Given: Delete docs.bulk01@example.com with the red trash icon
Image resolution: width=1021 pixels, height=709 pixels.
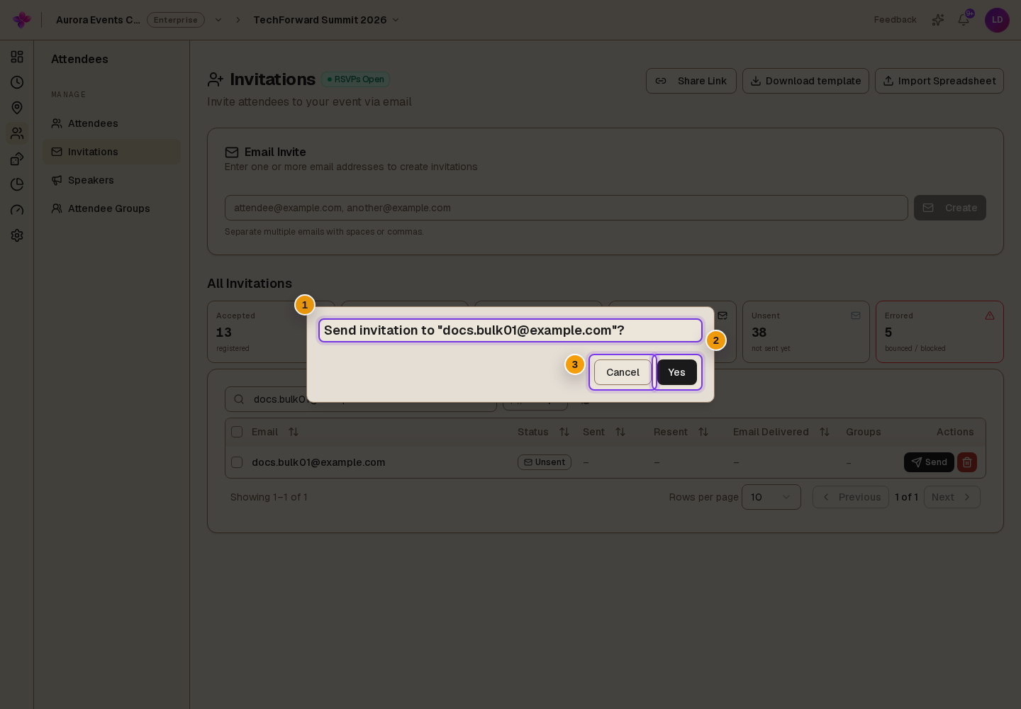Looking at the screenshot, I should tap(967, 462).
